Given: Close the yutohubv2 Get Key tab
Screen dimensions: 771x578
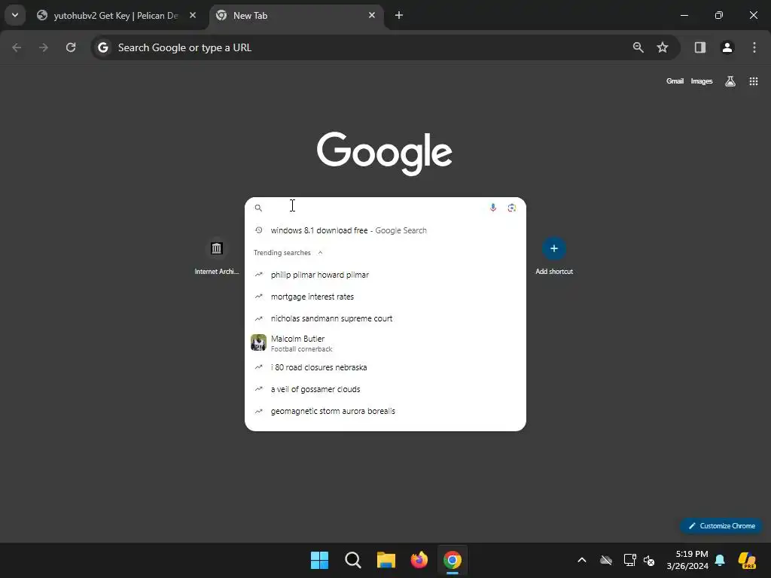Looking at the screenshot, I should pos(193,15).
